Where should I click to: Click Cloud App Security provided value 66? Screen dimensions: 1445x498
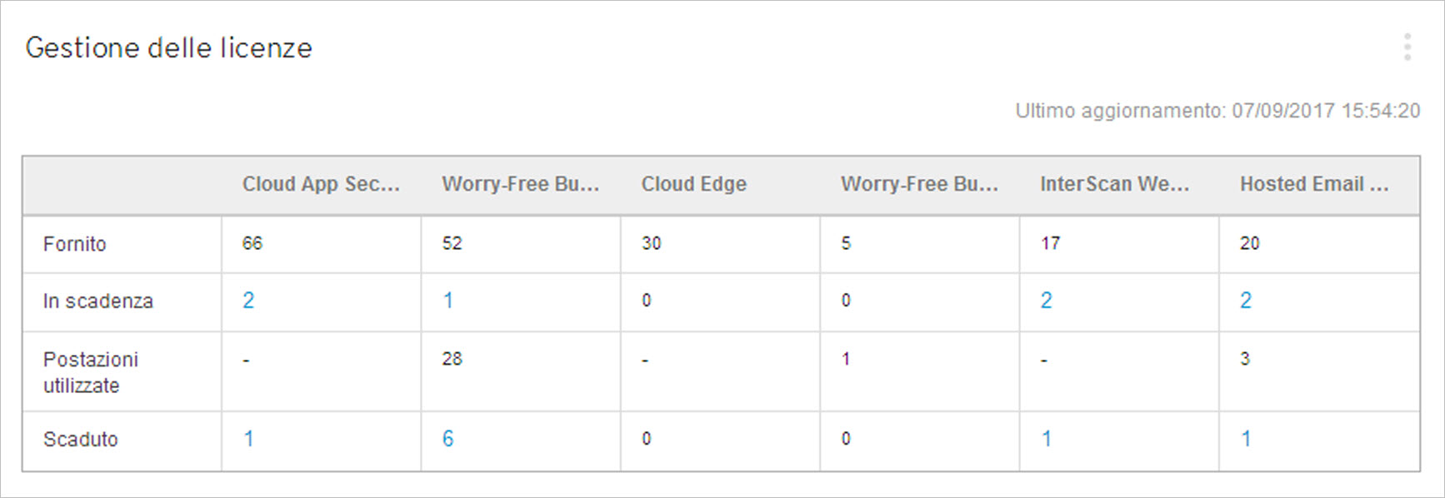coord(252,243)
